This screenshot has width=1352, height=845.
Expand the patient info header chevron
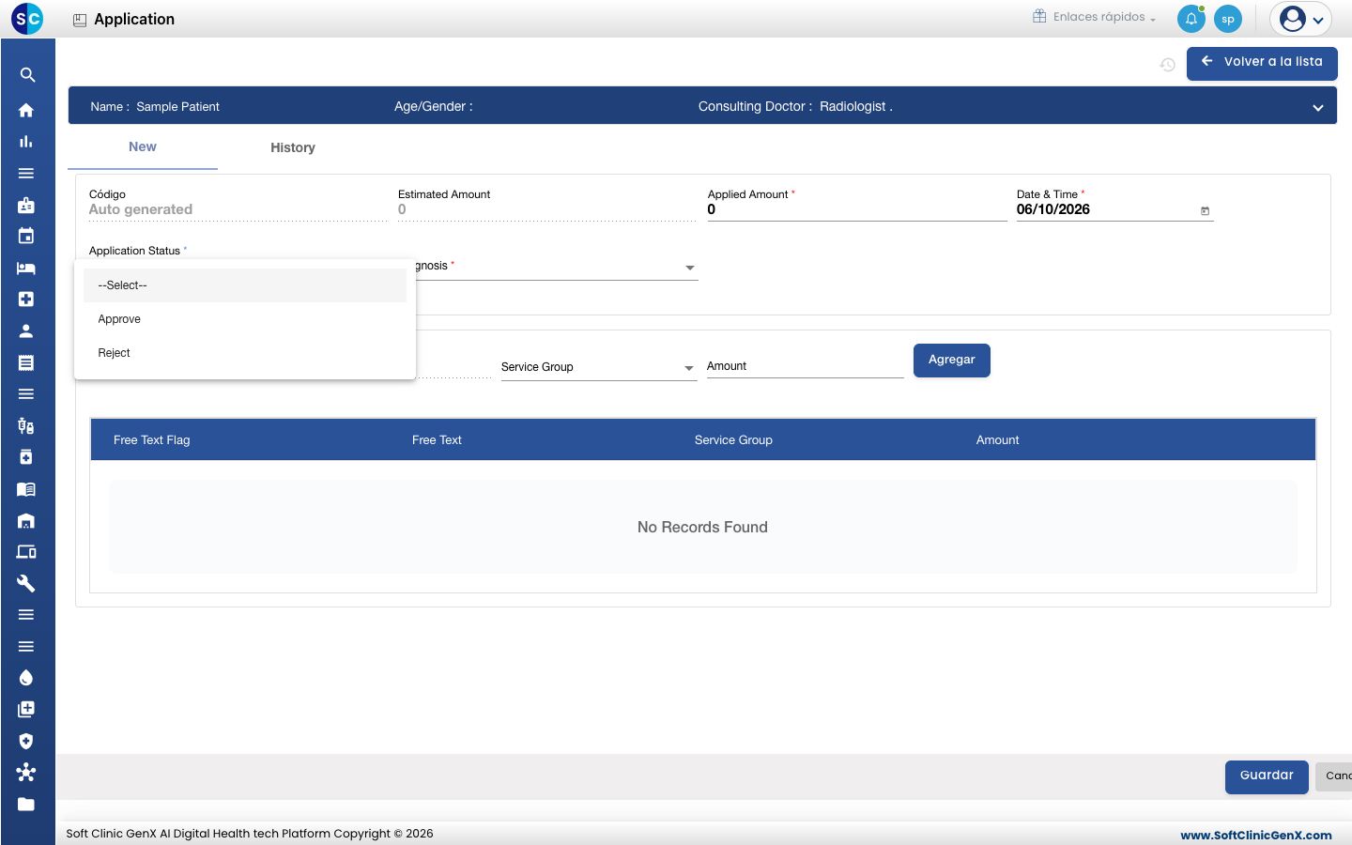point(1318,108)
